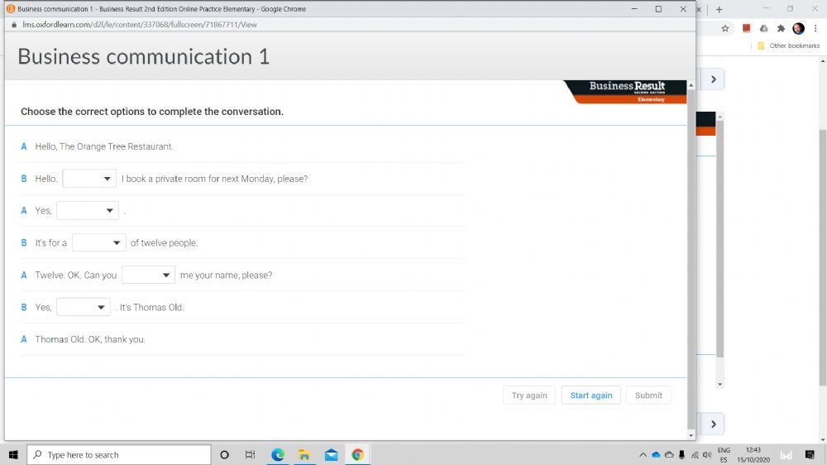Viewport: 827px width, 465px height.
Task: Show hidden icons in system tray
Action: click(x=643, y=455)
